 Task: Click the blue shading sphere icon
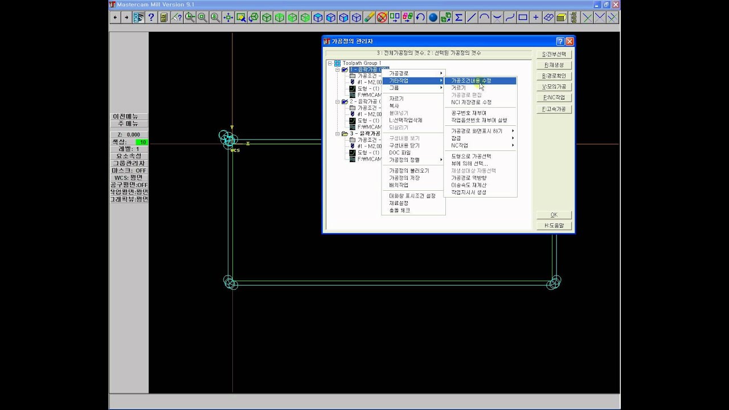433,18
